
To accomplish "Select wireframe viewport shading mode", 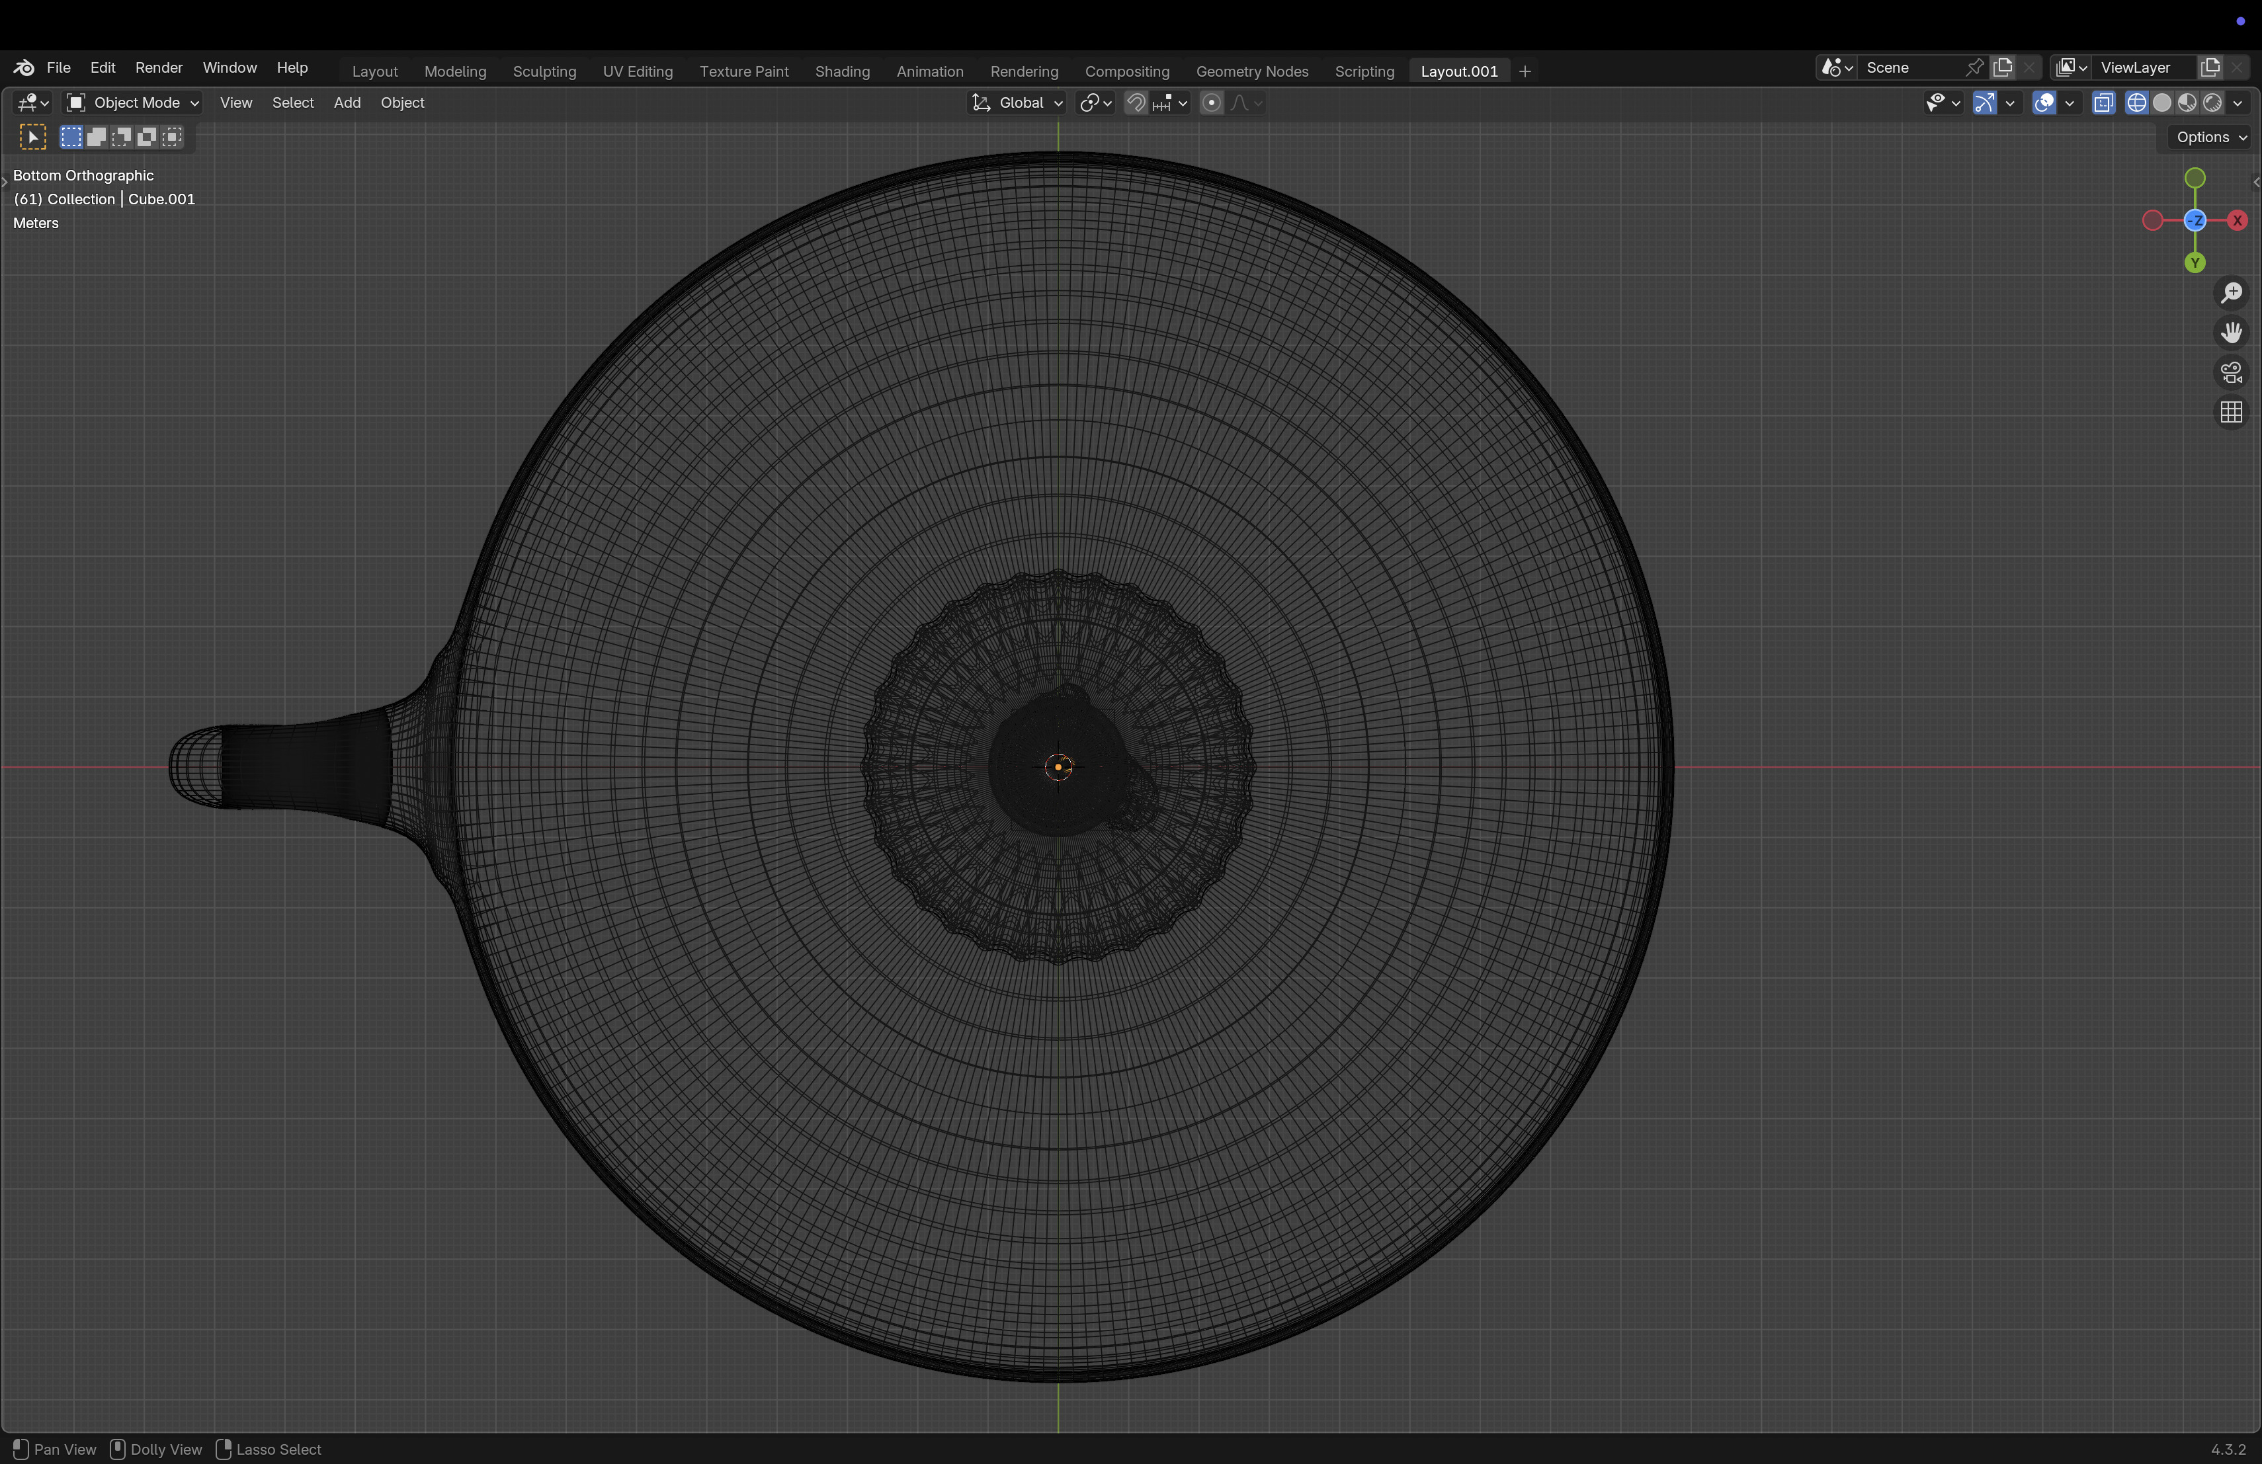I will pos(2136,102).
